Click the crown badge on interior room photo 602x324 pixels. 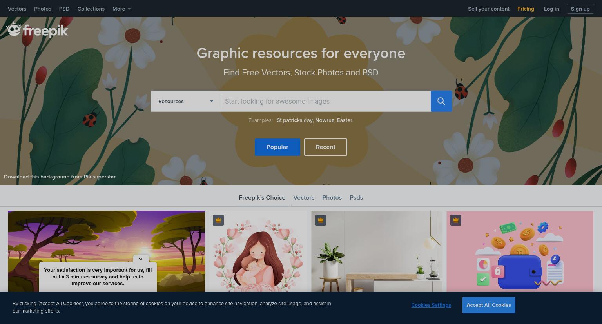(x=321, y=220)
